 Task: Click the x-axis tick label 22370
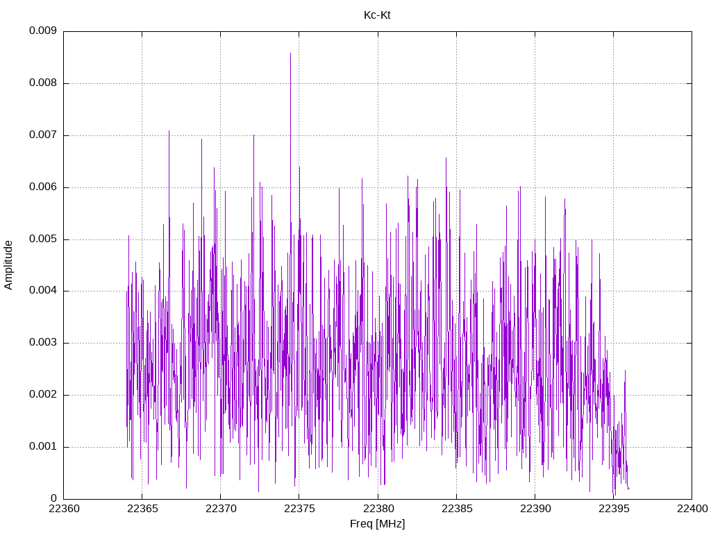click(221, 509)
